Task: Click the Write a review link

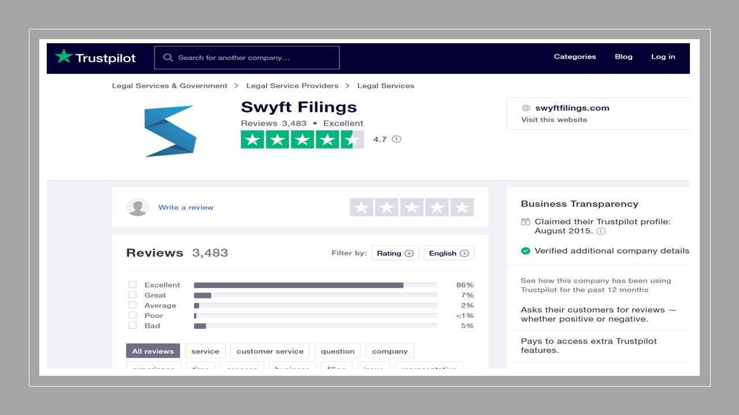Action: coord(186,207)
